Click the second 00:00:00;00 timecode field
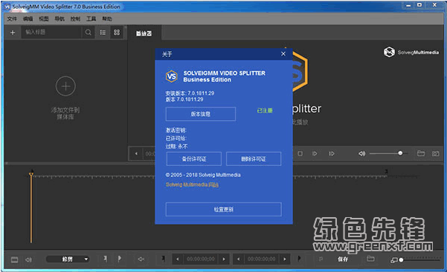 261,259
